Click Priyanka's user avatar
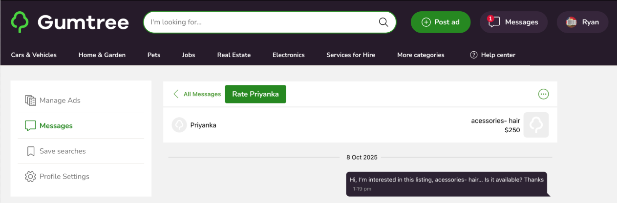 [x=179, y=125]
